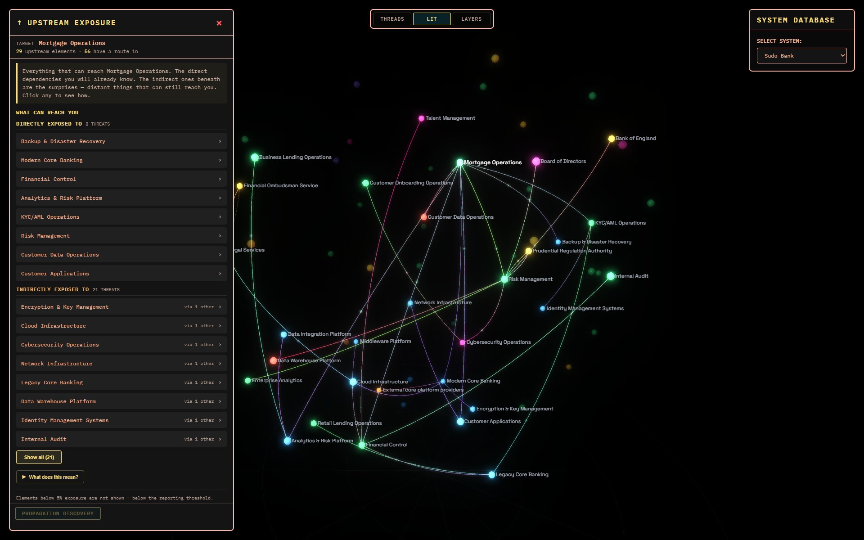Switch to the LIT view tab
This screenshot has height=540, width=864.
(x=432, y=19)
